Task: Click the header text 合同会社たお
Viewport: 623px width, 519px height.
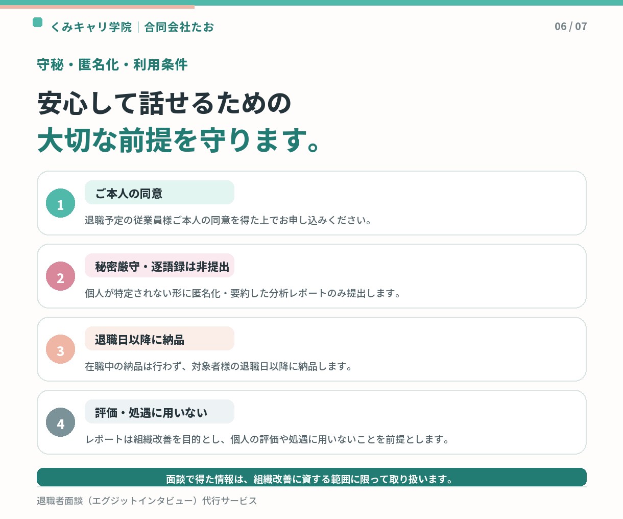Action: pos(179,27)
